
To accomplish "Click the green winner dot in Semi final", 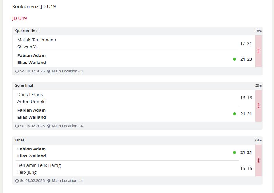I will 234,114.
